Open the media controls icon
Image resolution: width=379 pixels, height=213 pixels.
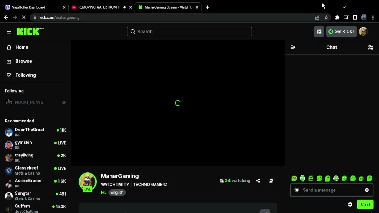[346, 17]
